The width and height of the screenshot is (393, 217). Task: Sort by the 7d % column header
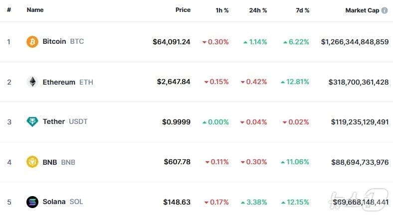(301, 10)
